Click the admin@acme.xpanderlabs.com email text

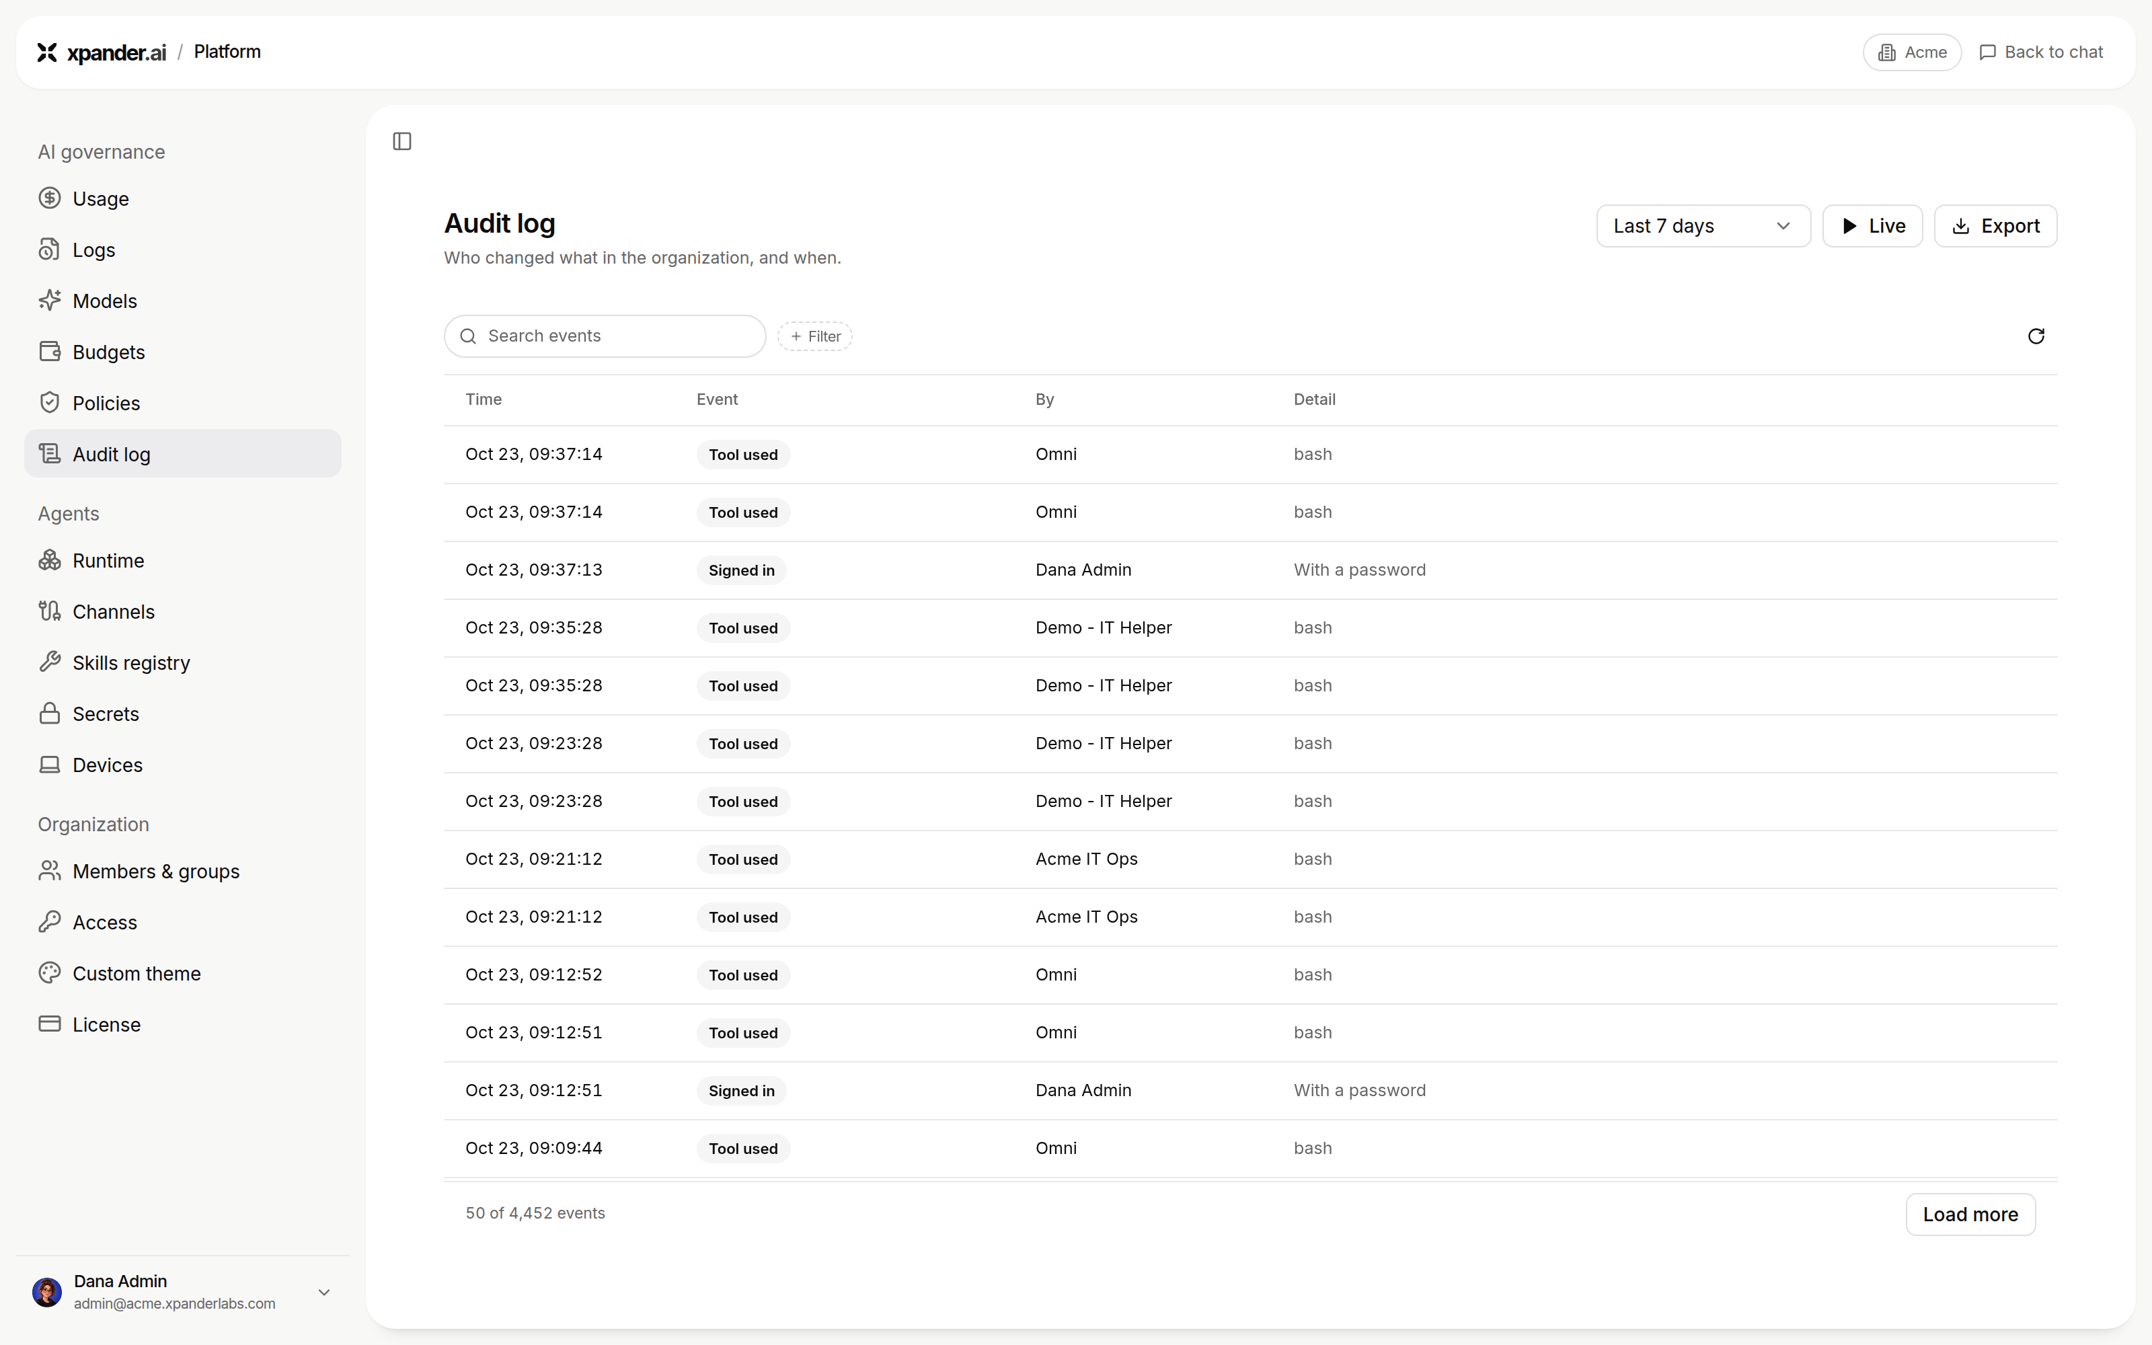174,1304
